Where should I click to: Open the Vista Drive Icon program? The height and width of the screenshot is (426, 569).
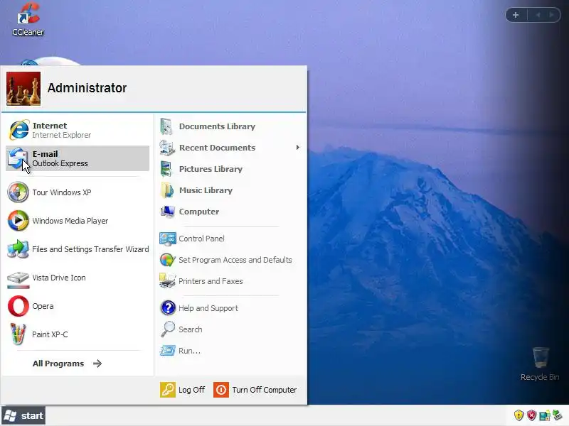point(78,278)
